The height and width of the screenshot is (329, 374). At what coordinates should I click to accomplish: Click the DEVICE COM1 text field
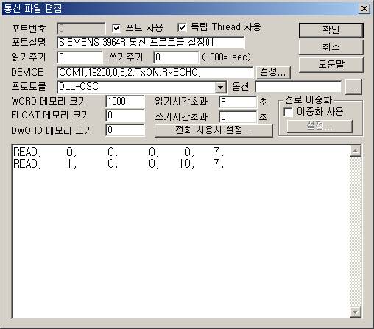[x=155, y=73]
